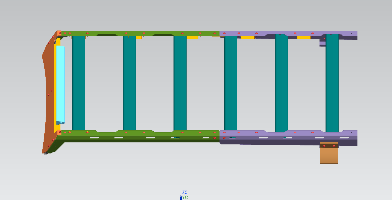The height and width of the screenshot is (200, 392).
Task: Select the purple lower side rail
Action: coord(288,138)
